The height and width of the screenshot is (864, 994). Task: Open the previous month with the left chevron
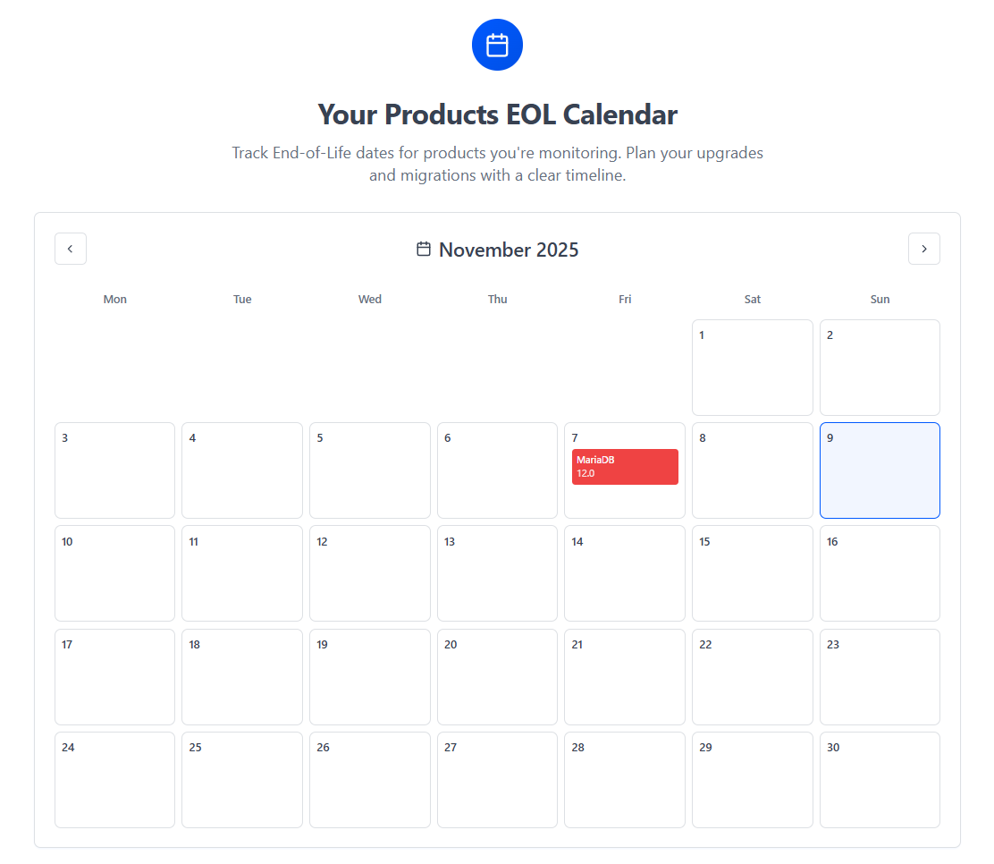click(71, 249)
